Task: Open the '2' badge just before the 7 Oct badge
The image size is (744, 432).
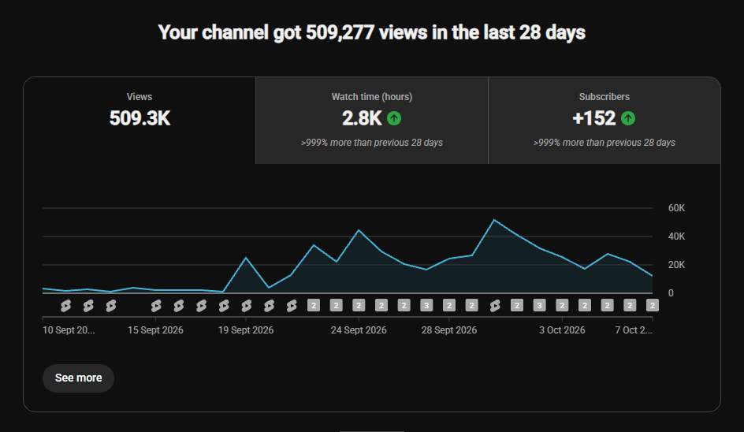Action: (x=630, y=305)
